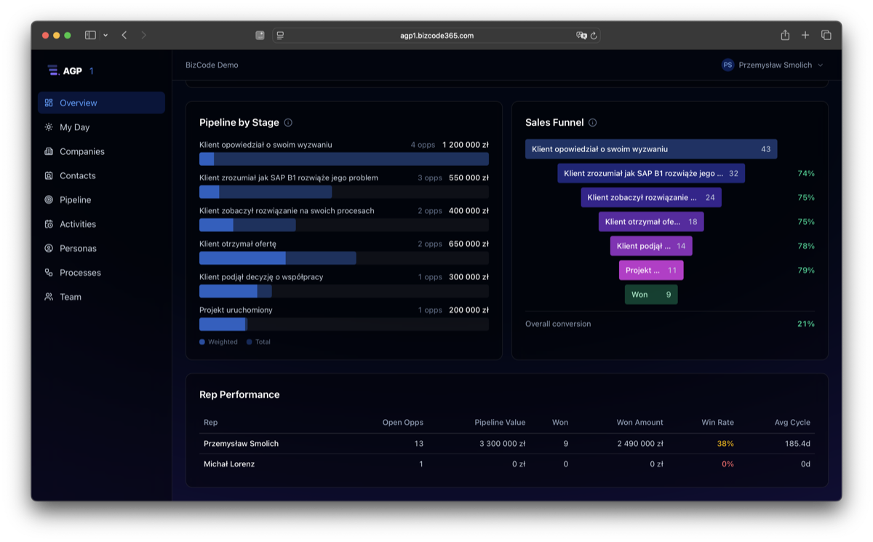Screen dimensions: 873x542
Task: Click the green Won funnel segment
Action: (x=650, y=294)
